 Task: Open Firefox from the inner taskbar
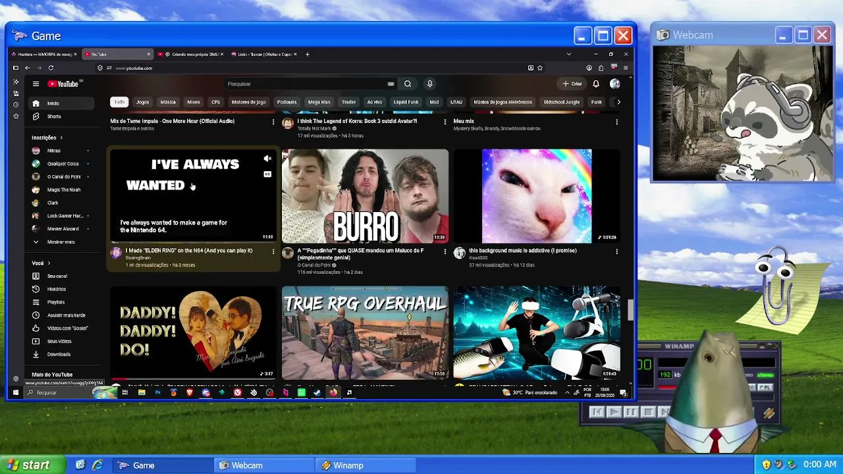(x=333, y=392)
